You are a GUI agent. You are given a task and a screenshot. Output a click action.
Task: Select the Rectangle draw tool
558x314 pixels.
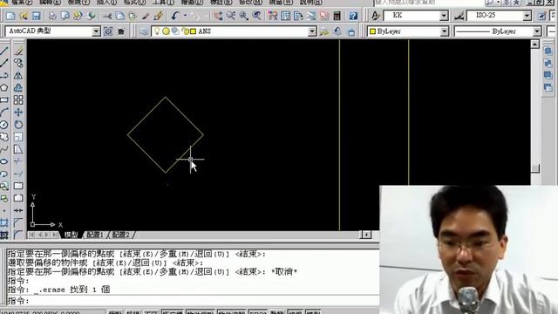pyautogui.click(x=4, y=100)
